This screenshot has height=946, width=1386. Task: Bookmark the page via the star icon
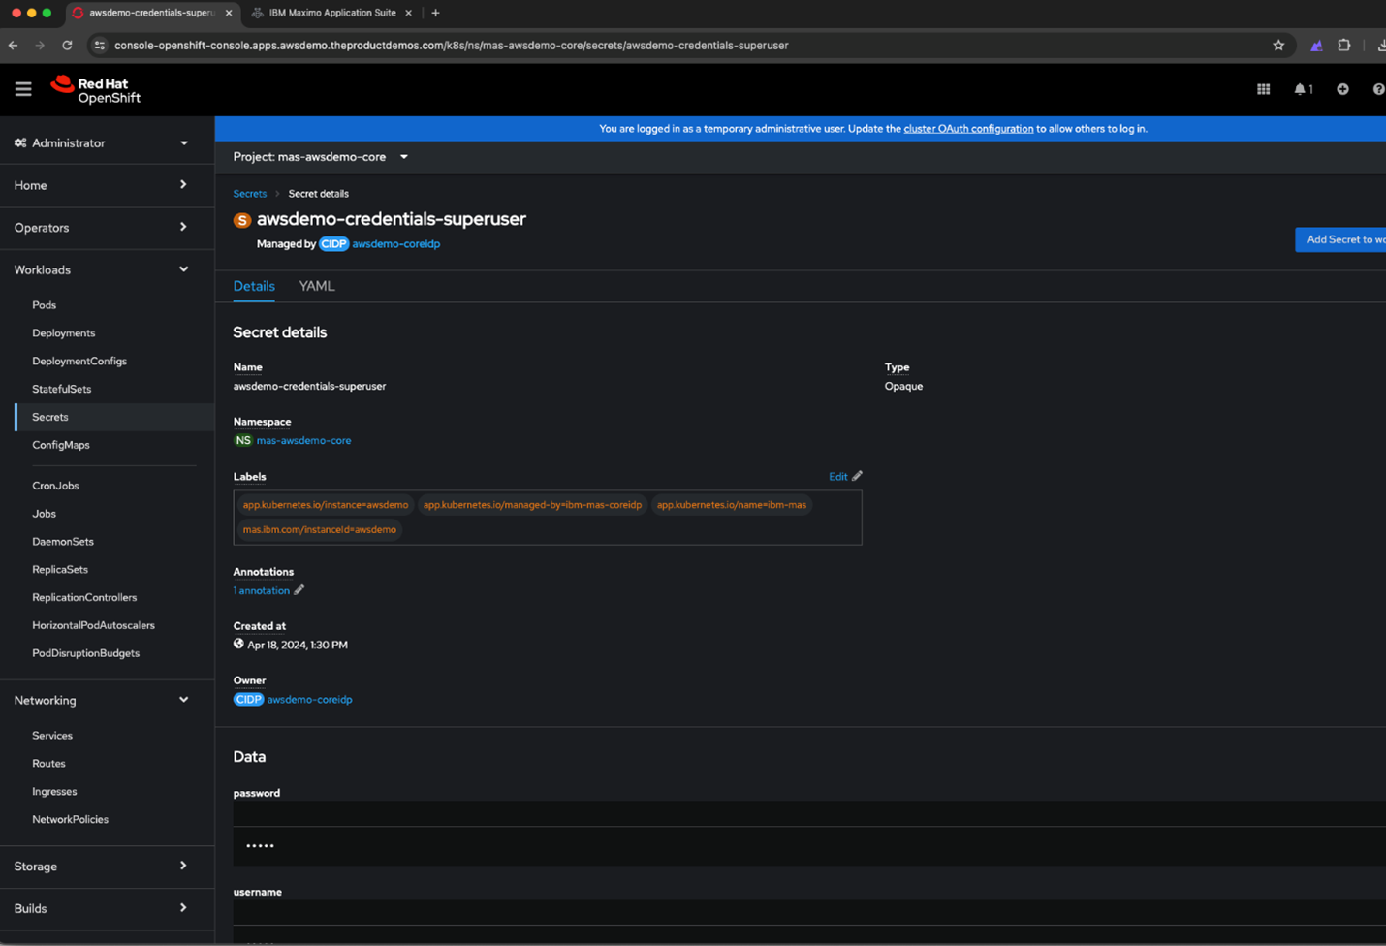[1277, 45]
